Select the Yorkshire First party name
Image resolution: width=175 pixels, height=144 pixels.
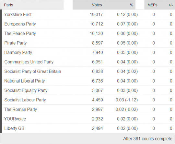click(18, 14)
